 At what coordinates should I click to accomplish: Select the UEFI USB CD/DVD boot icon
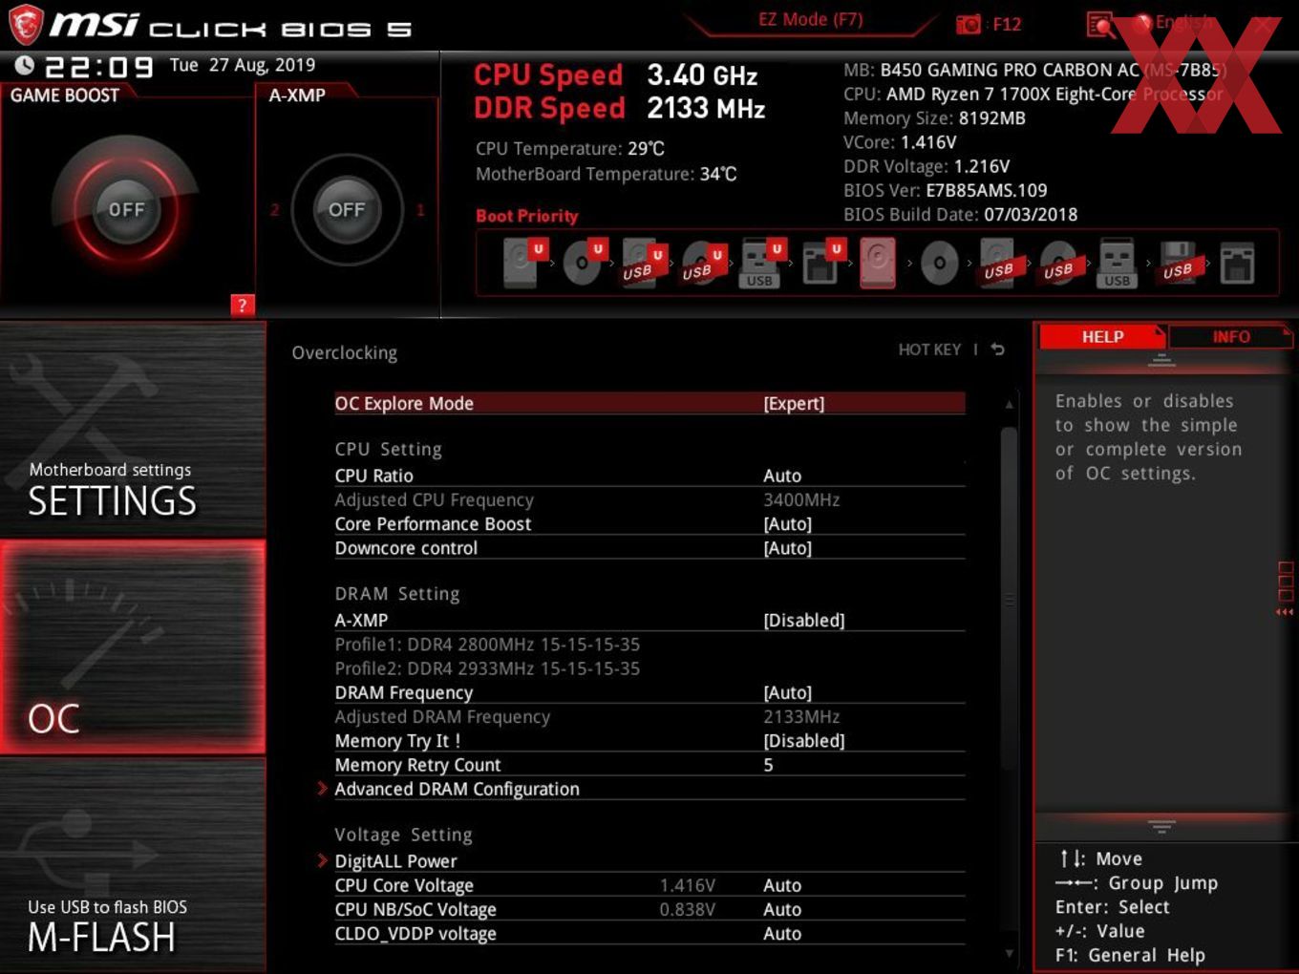pyautogui.click(x=703, y=263)
